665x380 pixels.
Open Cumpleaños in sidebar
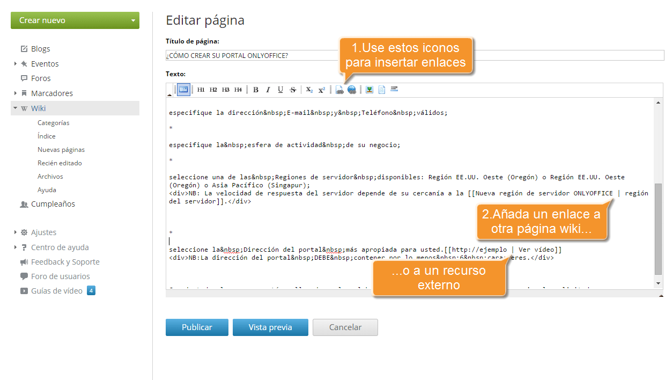[53, 204]
